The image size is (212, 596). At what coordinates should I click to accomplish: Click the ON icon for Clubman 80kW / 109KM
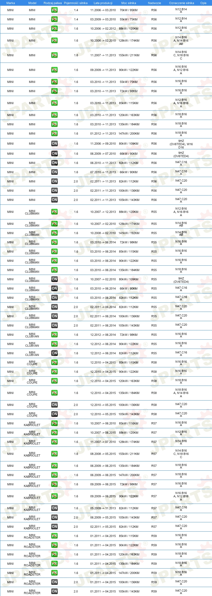click(x=54, y=279)
